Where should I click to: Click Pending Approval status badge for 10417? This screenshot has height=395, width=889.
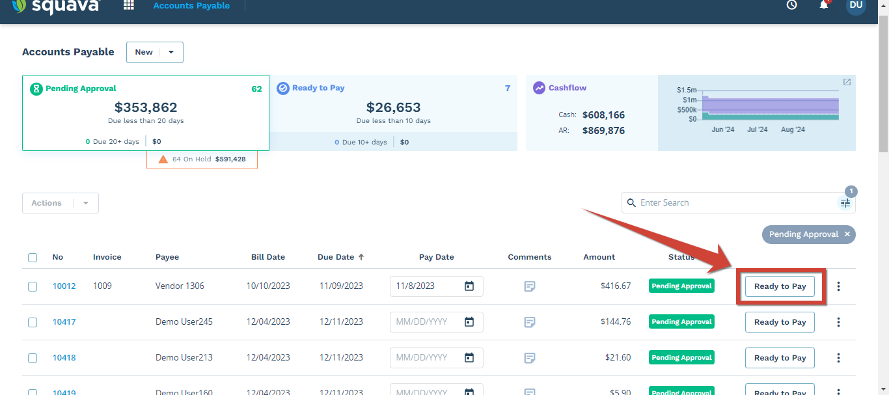(x=681, y=322)
